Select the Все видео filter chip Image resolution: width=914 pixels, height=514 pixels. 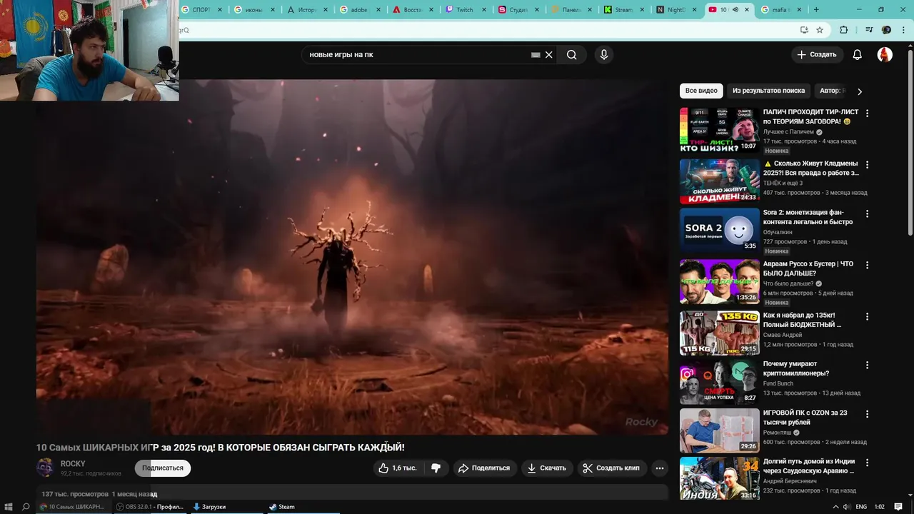(x=701, y=91)
